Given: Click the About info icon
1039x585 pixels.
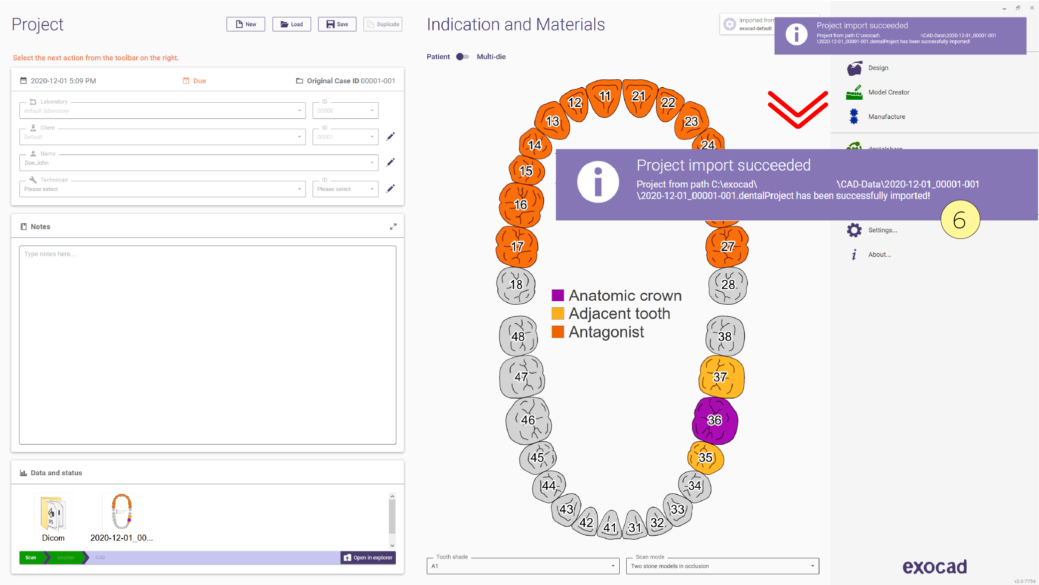Looking at the screenshot, I should [x=854, y=254].
